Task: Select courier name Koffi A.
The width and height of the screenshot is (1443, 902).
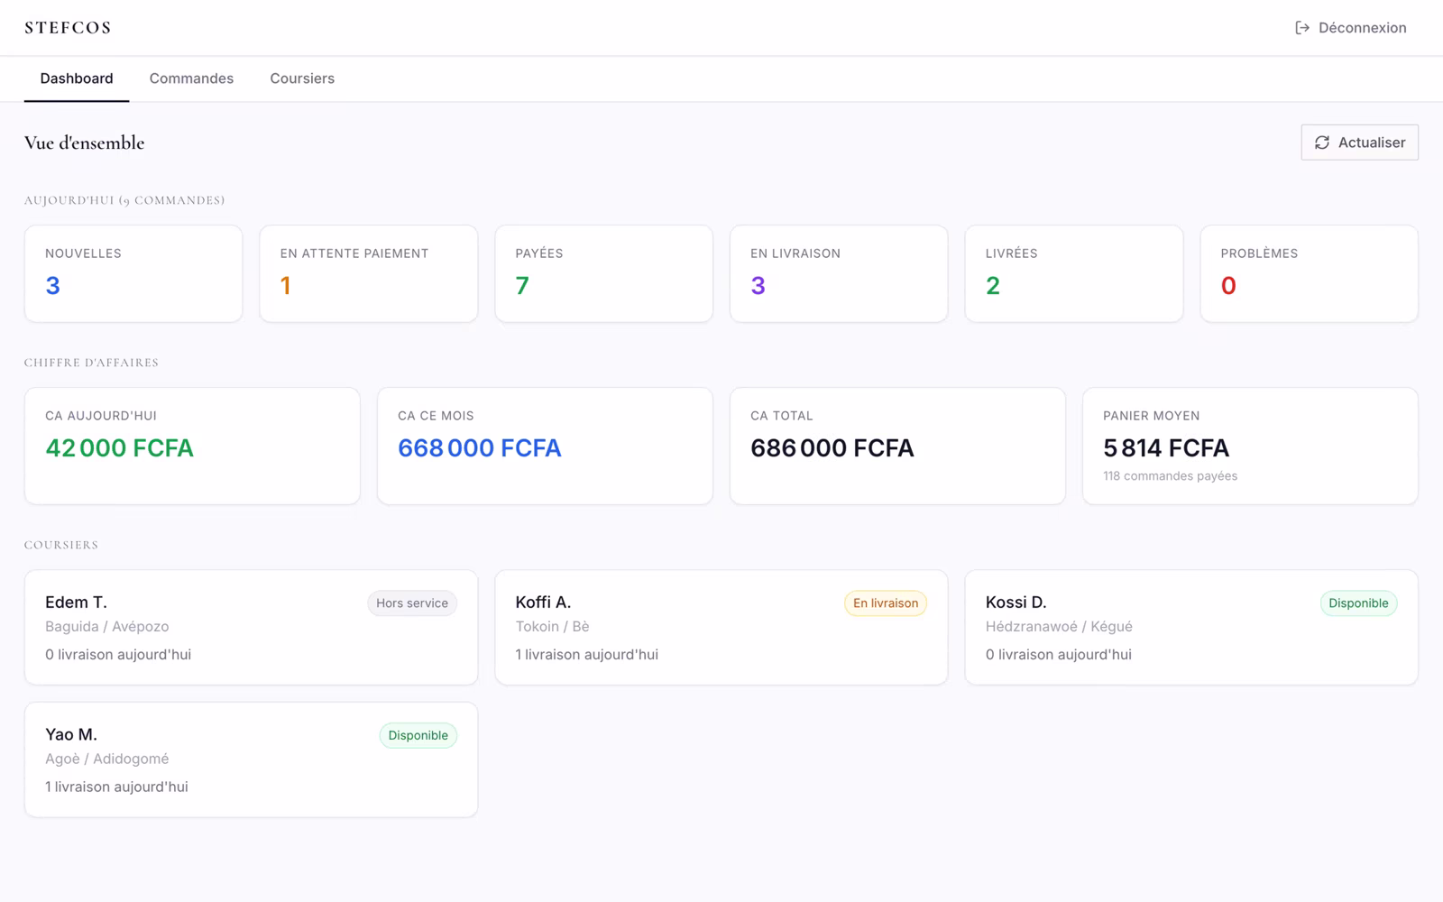Action: (543, 603)
